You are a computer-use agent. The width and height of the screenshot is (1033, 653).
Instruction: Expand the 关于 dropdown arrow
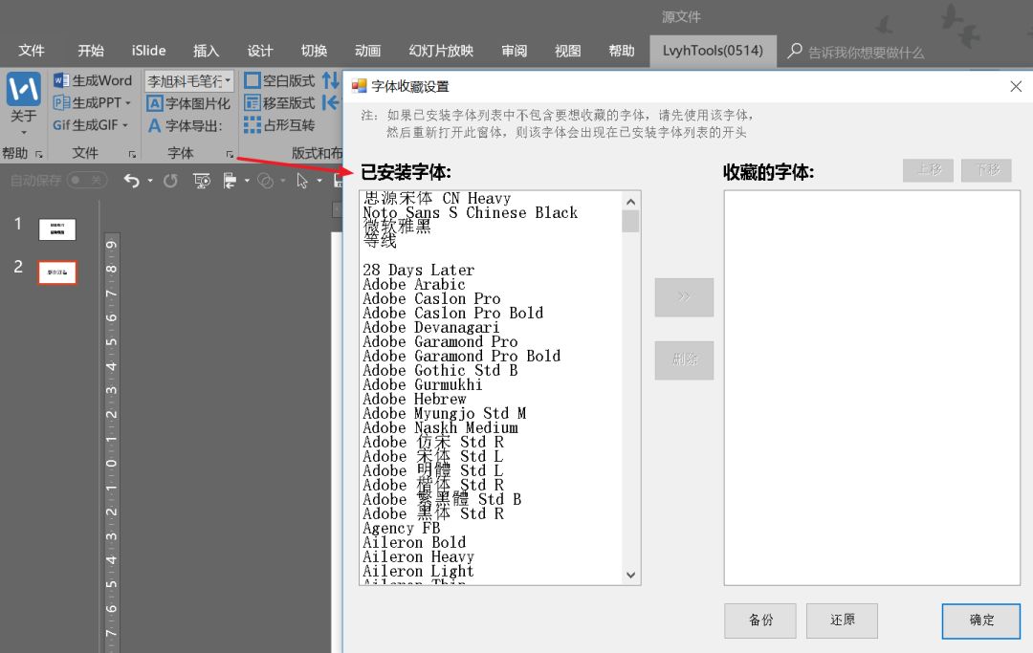(24, 132)
